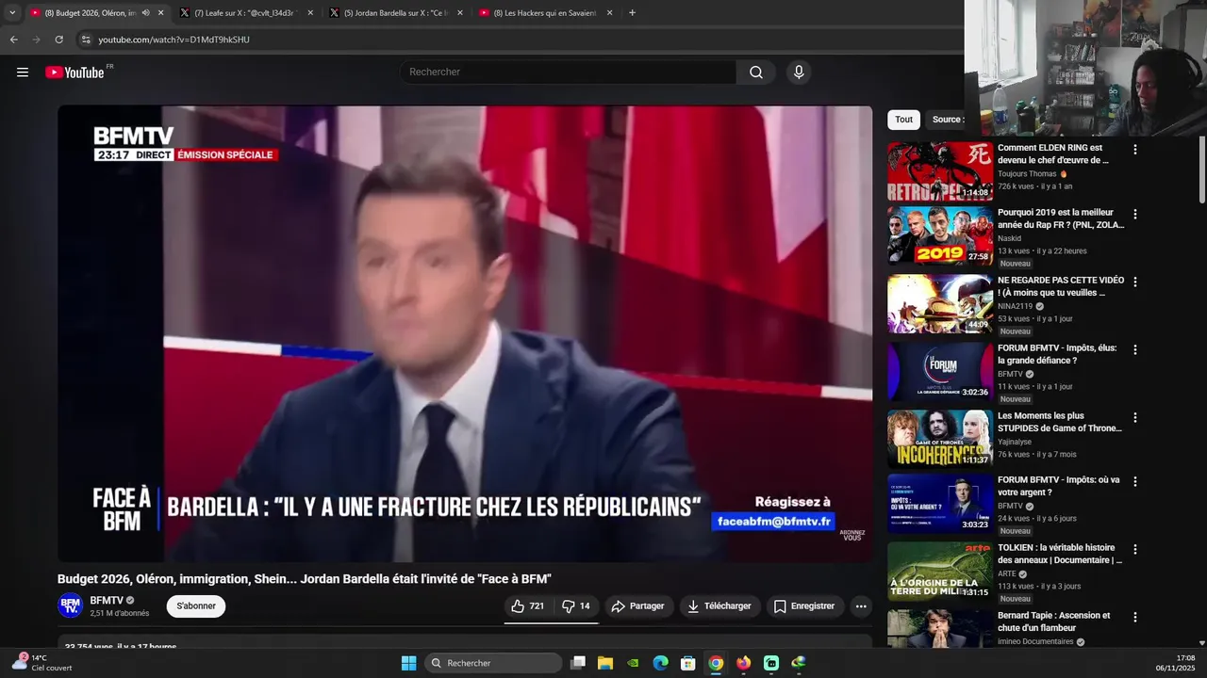The height and width of the screenshot is (678, 1207).
Task: Open the 2019 Rap FR thumbnail
Action: tap(939, 235)
